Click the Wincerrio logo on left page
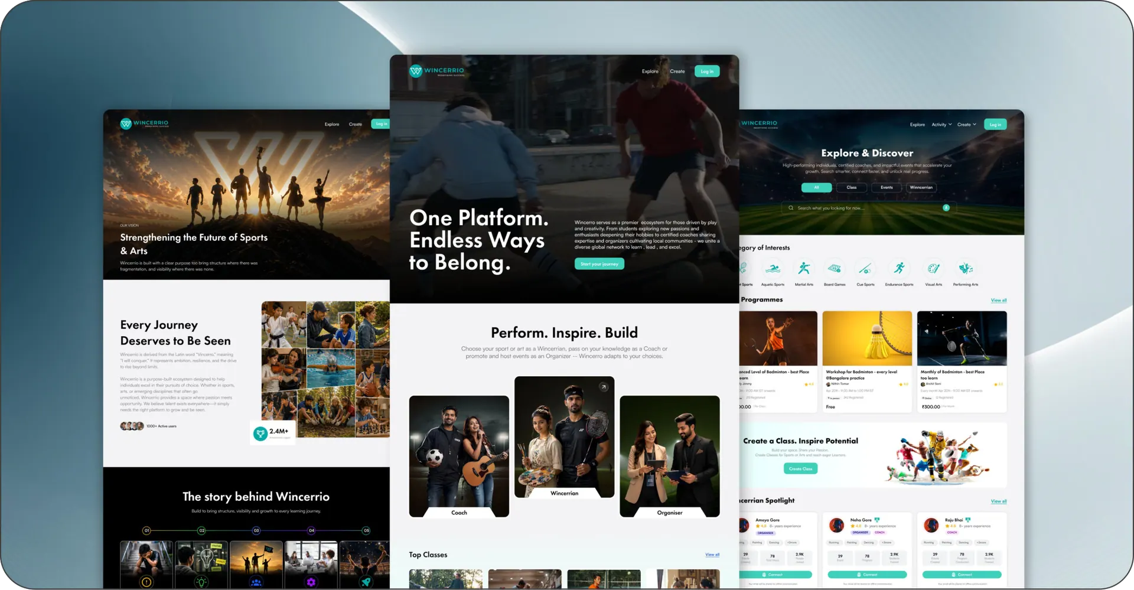The height and width of the screenshot is (590, 1134). pyautogui.click(x=145, y=124)
